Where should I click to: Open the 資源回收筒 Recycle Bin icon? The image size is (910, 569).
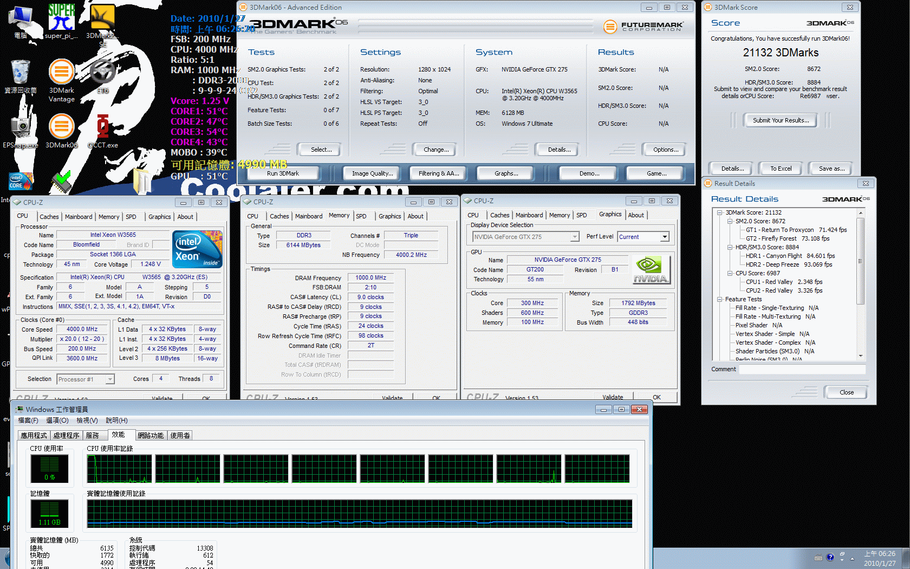tap(21, 76)
